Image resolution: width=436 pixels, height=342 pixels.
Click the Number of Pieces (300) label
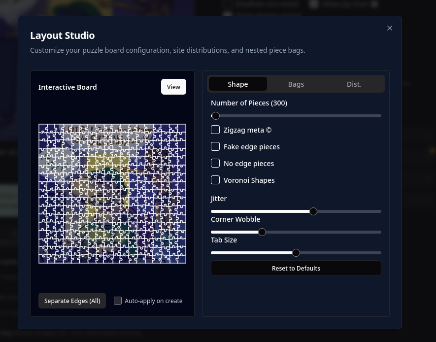249,103
